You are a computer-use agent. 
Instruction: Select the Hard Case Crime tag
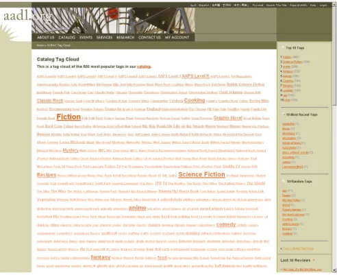click(59, 126)
